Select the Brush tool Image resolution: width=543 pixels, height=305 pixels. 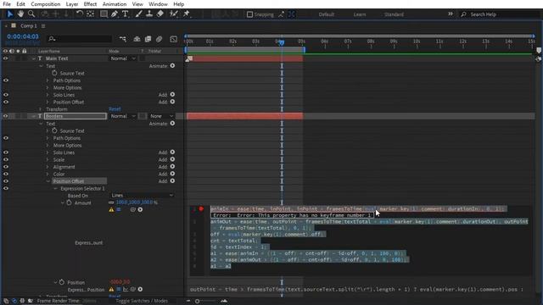[138, 14]
